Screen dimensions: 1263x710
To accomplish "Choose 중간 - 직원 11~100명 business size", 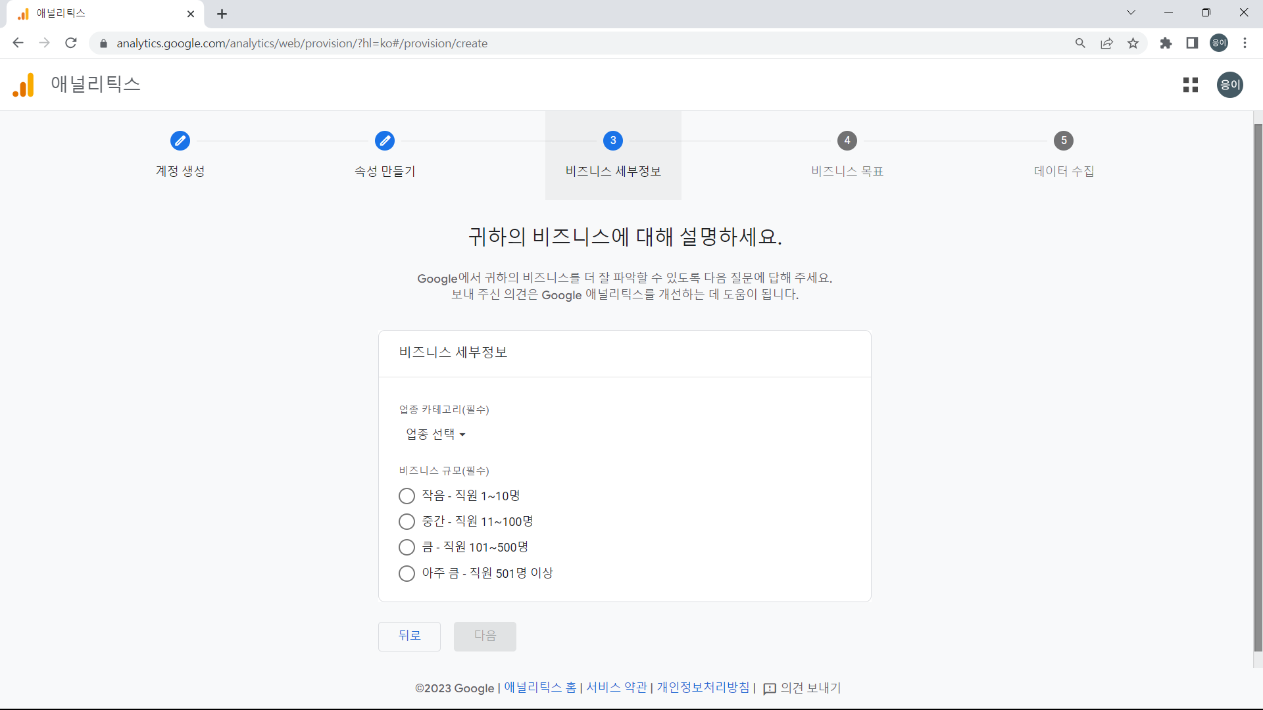I will click(407, 521).
